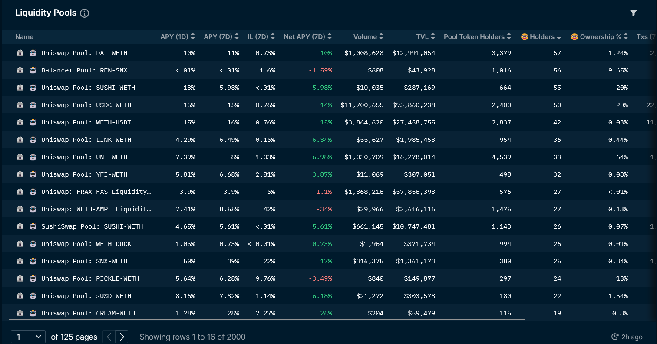This screenshot has height=344, width=657.
Task: Click the bank icon in Uniswap SUSHI-WETH row
Action: (20, 88)
